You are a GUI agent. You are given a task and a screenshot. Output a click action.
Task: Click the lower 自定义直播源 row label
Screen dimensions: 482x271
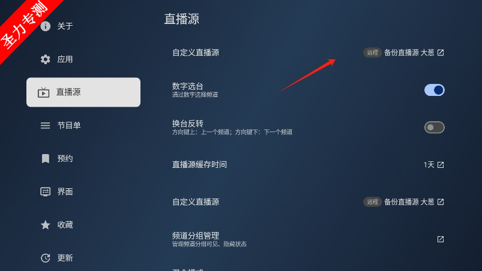pos(196,202)
